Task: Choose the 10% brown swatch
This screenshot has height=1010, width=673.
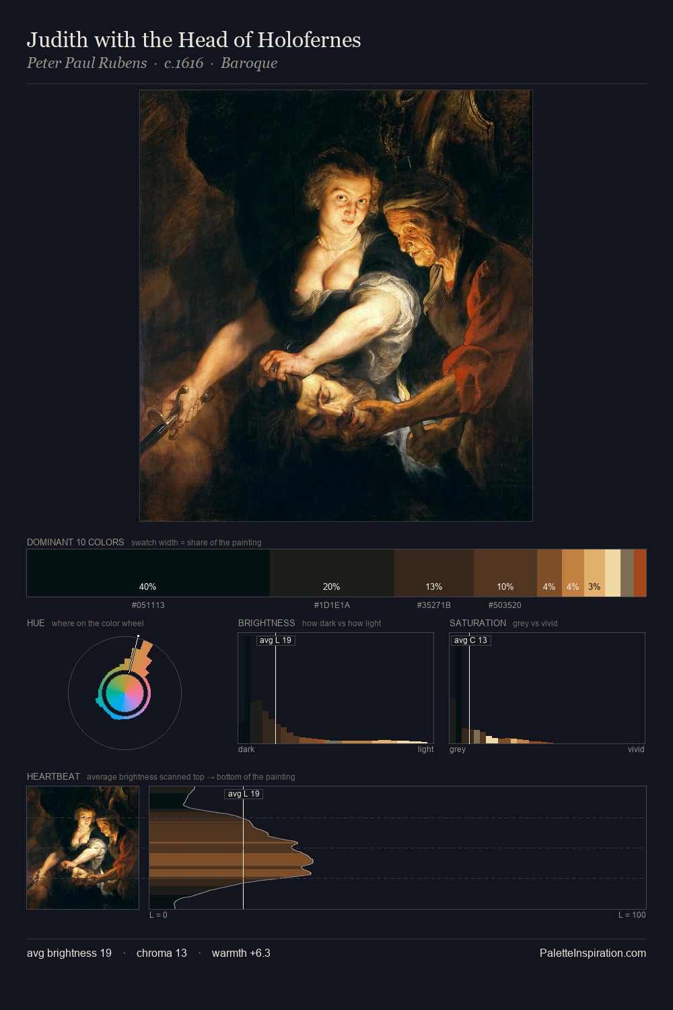Action: coord(505,573)
